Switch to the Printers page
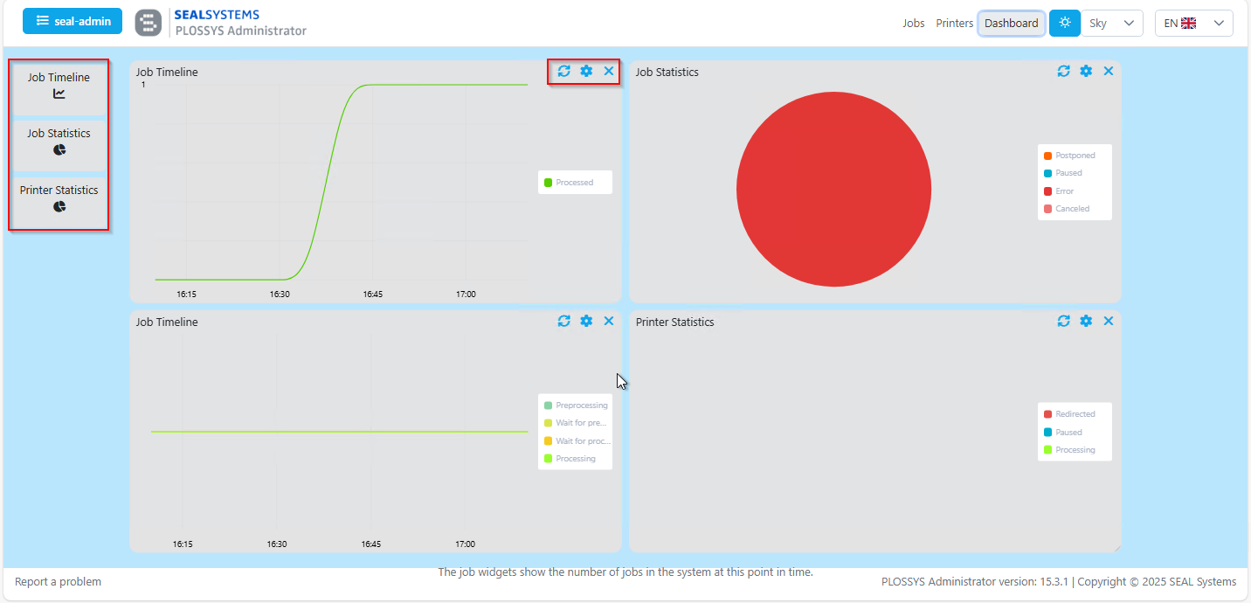Viewport: 1251px width, 603px height. point(954,24)
